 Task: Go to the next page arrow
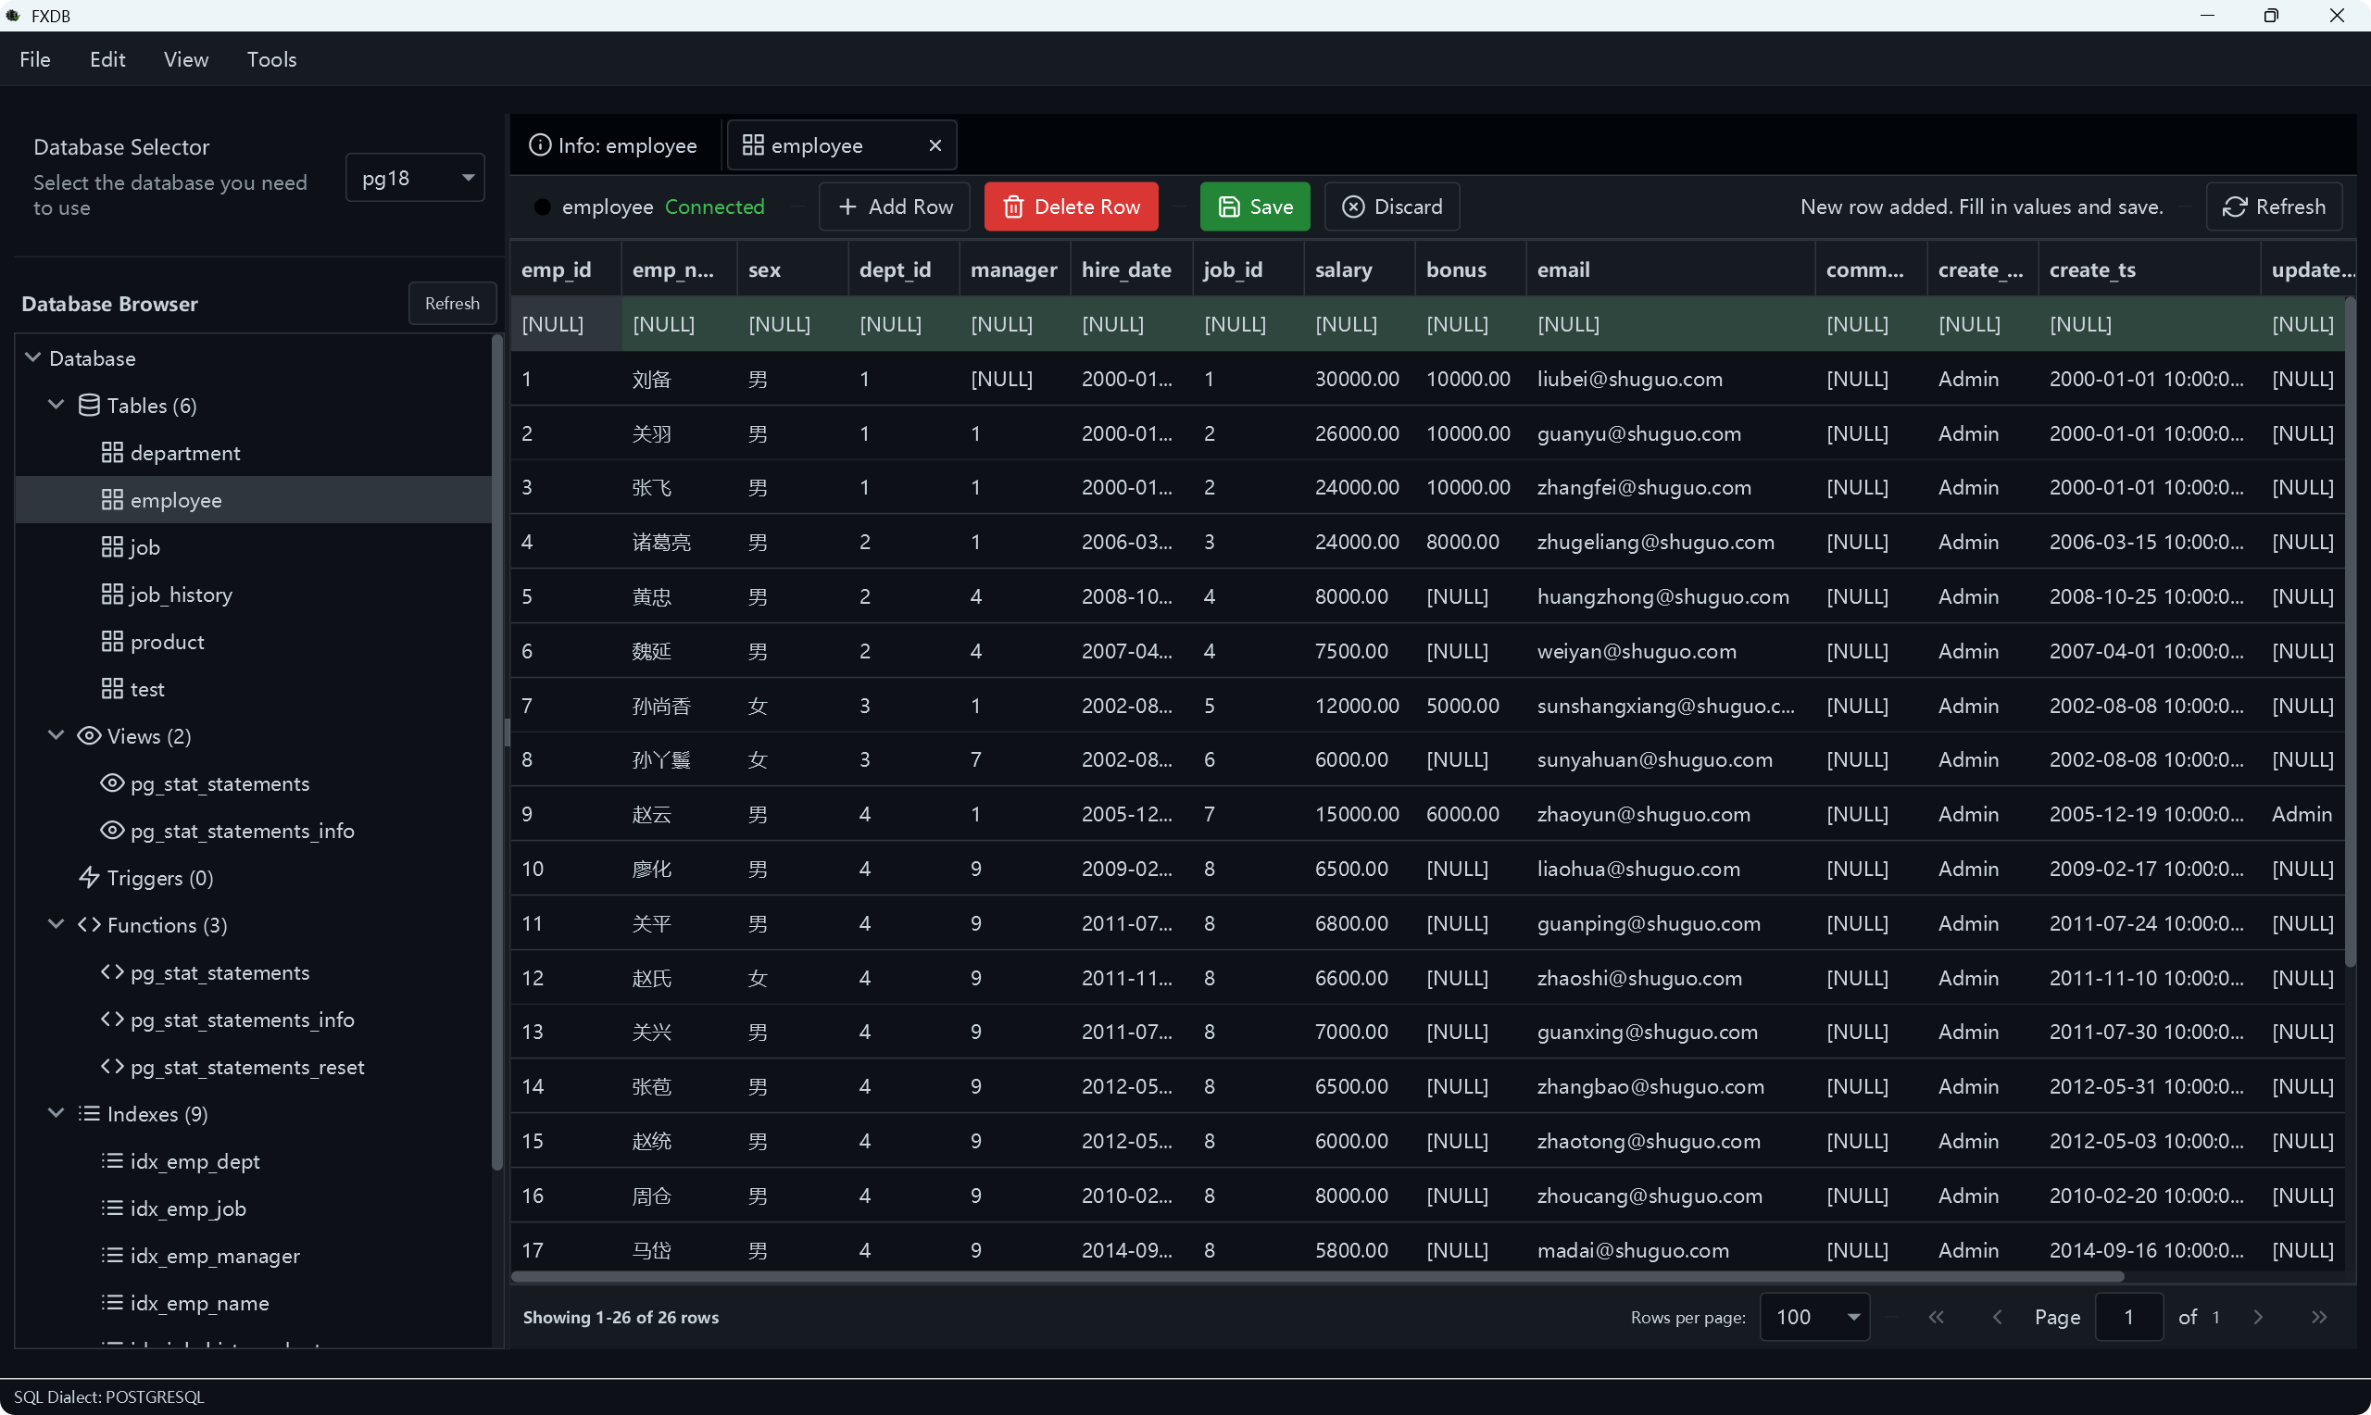pos(2258,1317)
